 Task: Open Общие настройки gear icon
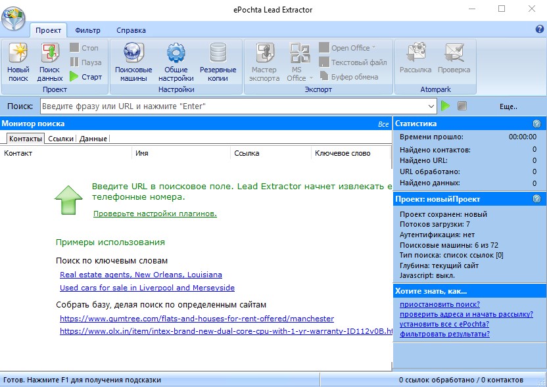176,62
